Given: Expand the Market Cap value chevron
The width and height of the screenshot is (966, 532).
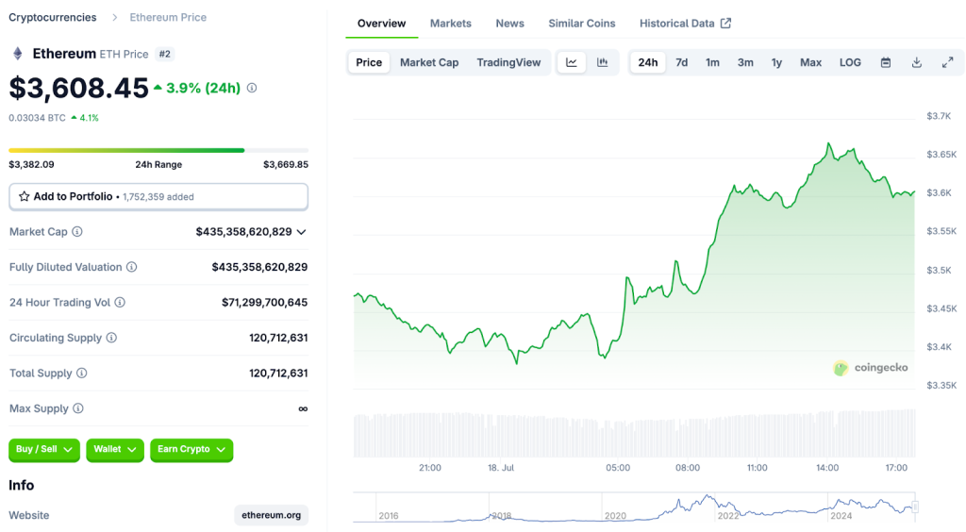Looking at the screenshot, I should point(301,232).
